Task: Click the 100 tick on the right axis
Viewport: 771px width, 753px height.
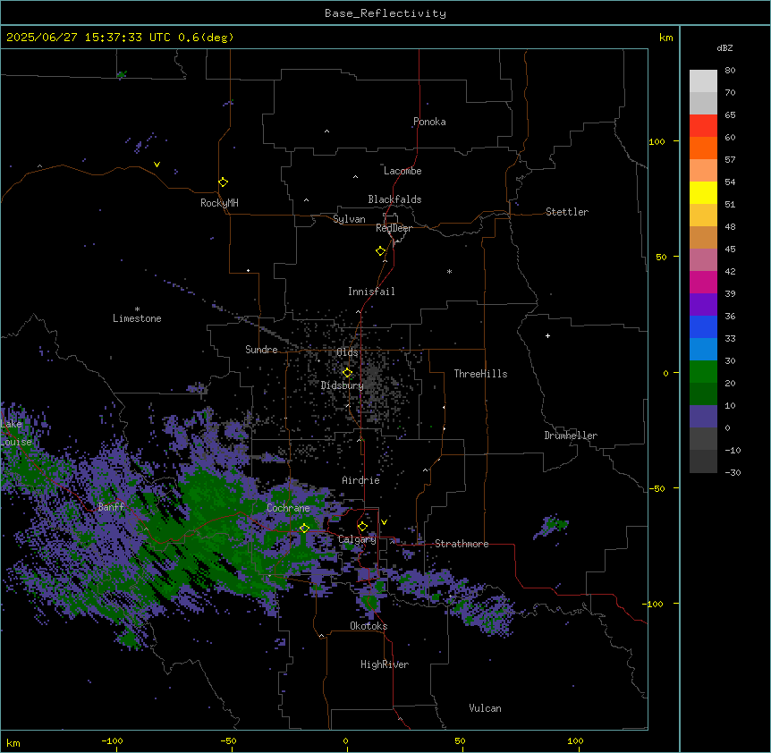Action: pyautogui.click(x=657, y=141)
